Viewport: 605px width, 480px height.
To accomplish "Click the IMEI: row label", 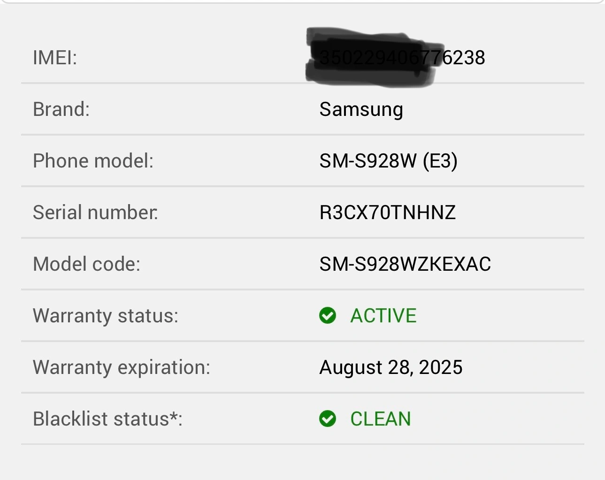I will (x=54, y=58).
